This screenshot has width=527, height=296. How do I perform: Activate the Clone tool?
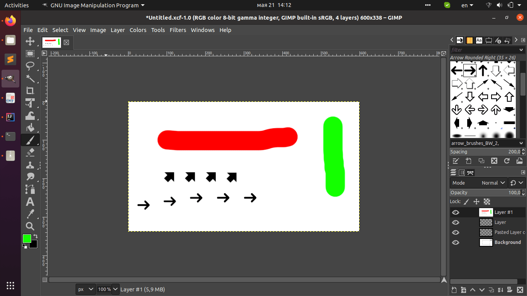30,165
